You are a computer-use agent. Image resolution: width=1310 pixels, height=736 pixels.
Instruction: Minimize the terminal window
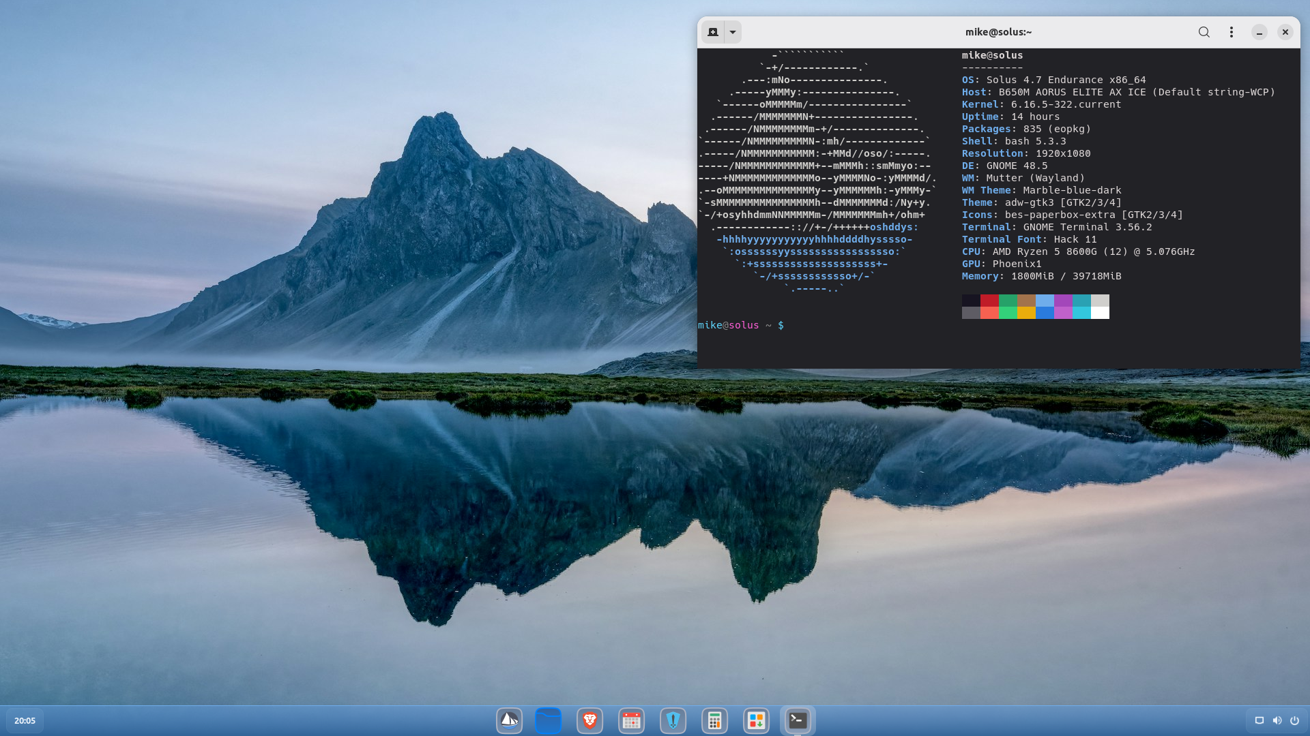tap(1260, 32)
